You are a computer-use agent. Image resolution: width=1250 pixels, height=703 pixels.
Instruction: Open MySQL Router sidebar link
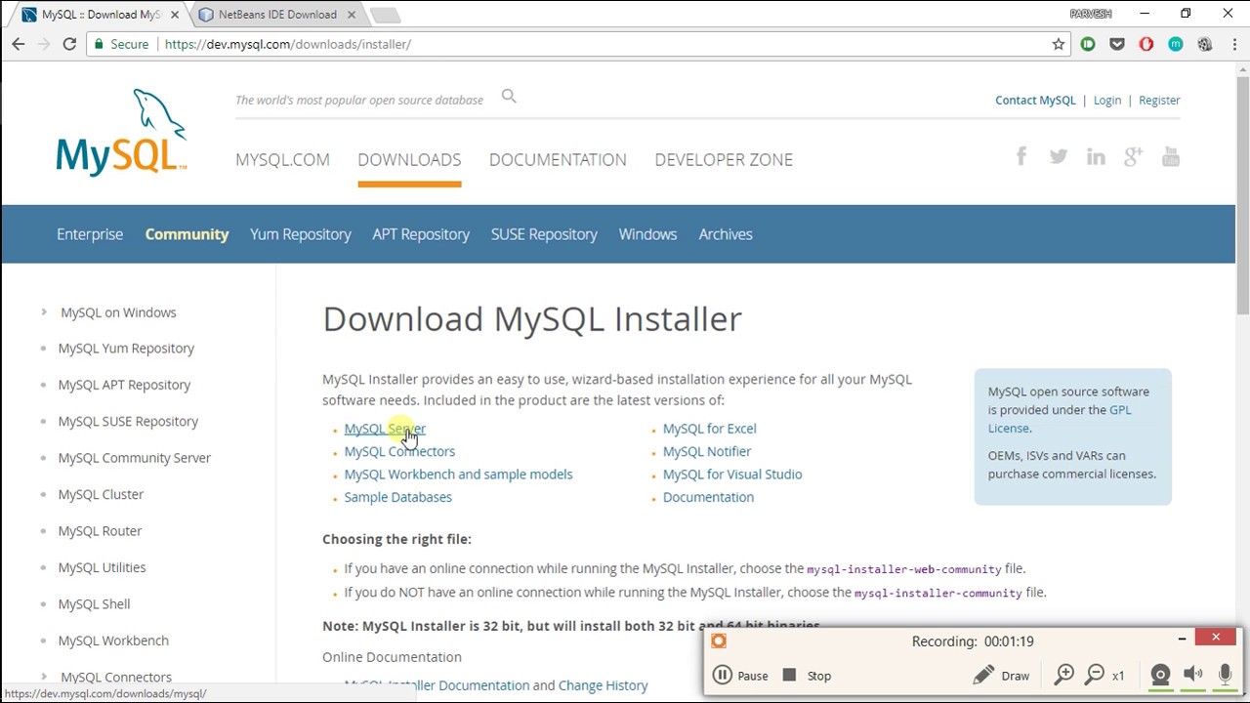pos(100,531)
